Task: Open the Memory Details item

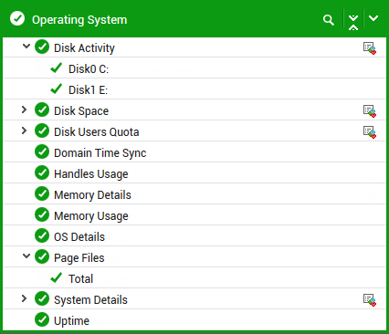Action: point(92,195)
